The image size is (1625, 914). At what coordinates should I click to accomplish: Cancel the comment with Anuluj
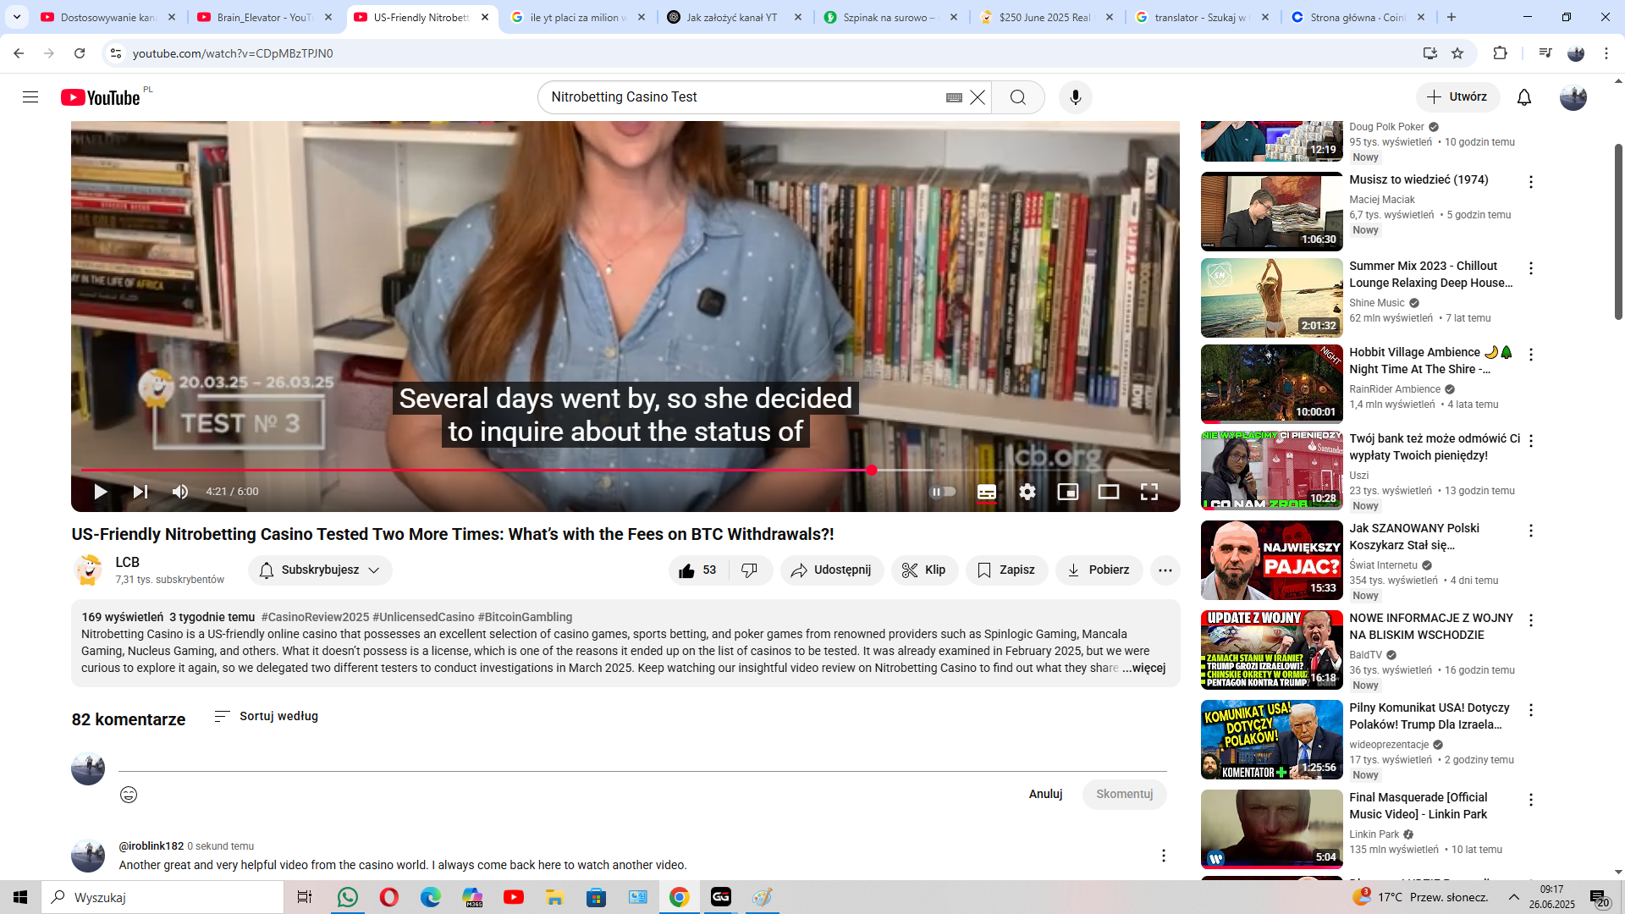pyautogui.click(x=1045, y=794)
